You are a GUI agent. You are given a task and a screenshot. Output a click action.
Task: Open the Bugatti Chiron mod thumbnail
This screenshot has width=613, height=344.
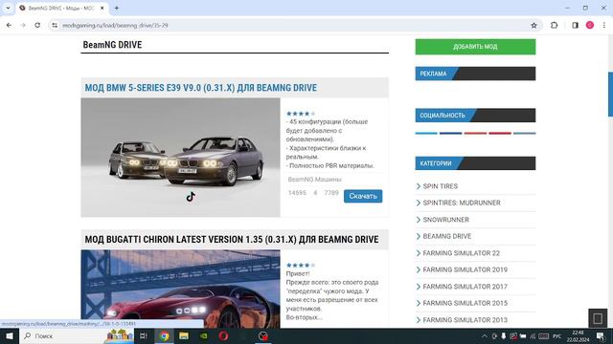181,289
